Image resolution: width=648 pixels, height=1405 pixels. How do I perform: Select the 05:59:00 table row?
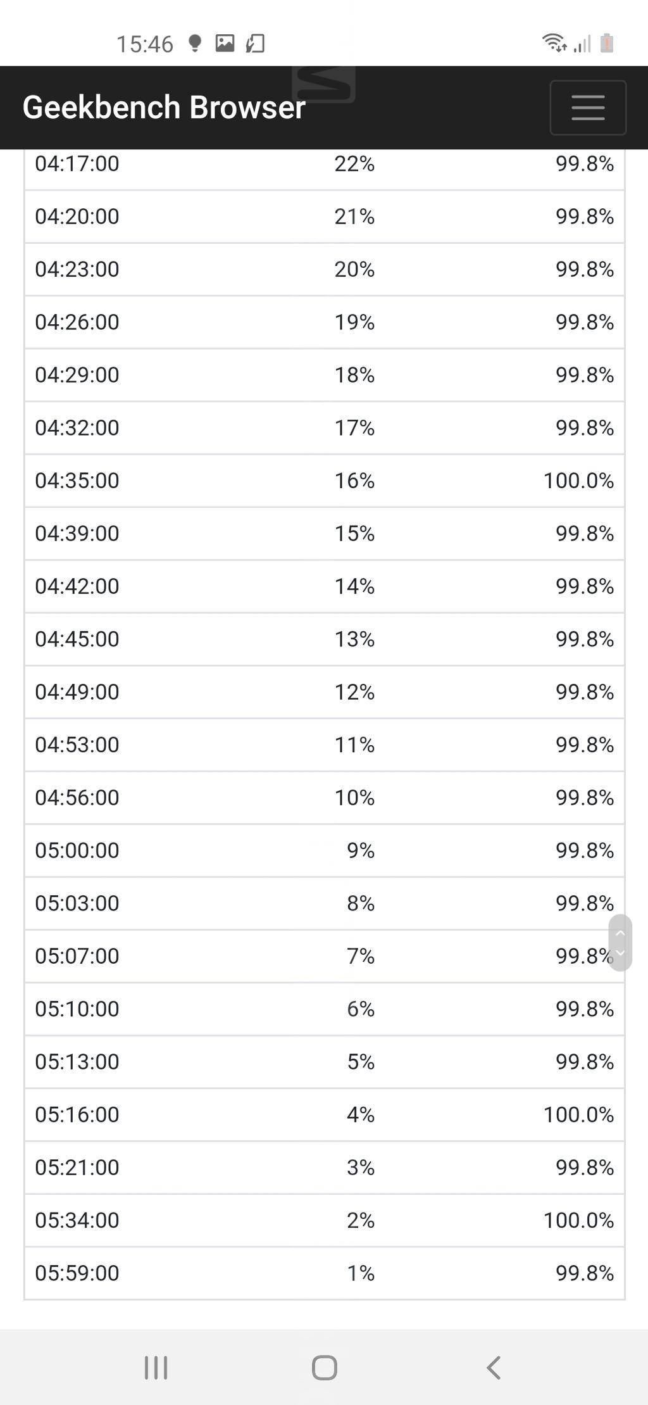pyautogui.click(x=324, y=1273)
